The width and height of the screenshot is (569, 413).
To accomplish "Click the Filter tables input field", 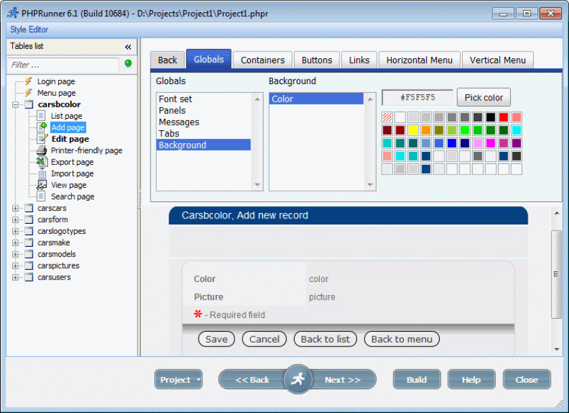I will [64, 65].
